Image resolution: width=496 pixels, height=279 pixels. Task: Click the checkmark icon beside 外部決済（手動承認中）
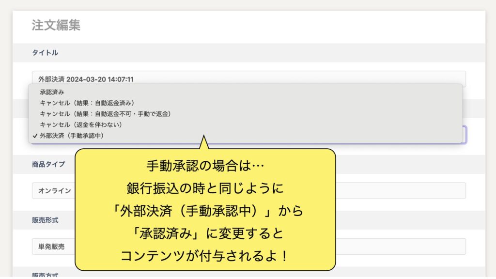35,136
